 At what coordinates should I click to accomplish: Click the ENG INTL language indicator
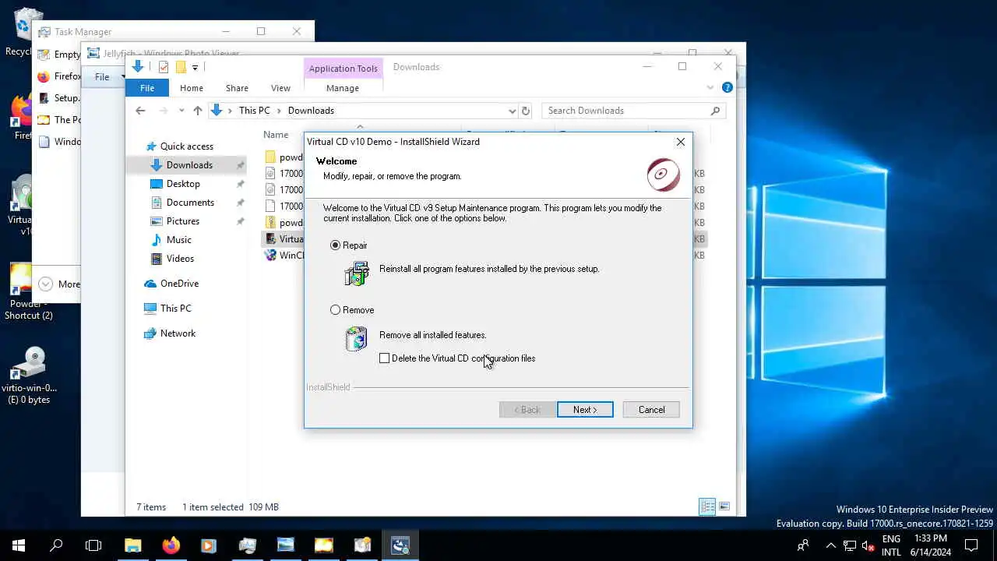click(891, 545)
